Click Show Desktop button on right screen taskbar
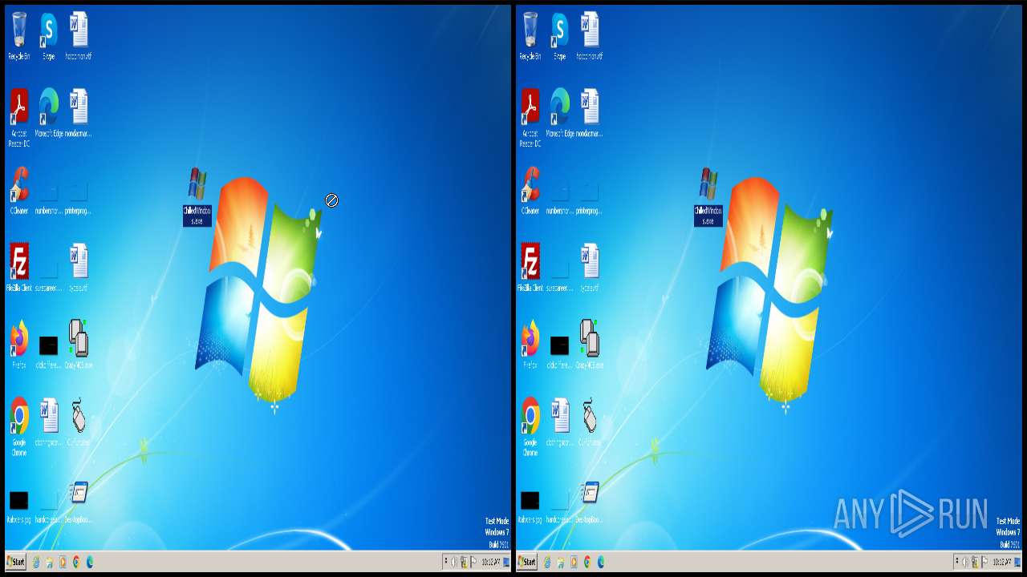This screenshot has width=1027, height=577. click(x=1017, y=562)
